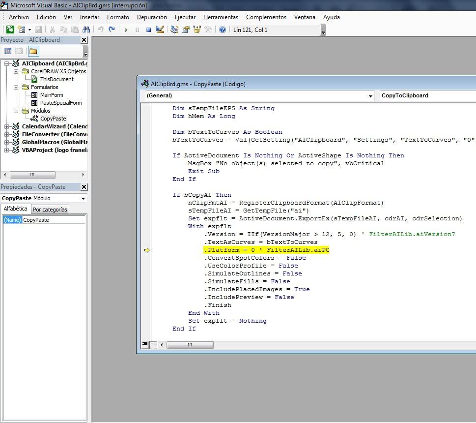Open the Properties Window toolbar icon
Image resolution: width=476 pixels, height=423 pixels.
point(186,30)
